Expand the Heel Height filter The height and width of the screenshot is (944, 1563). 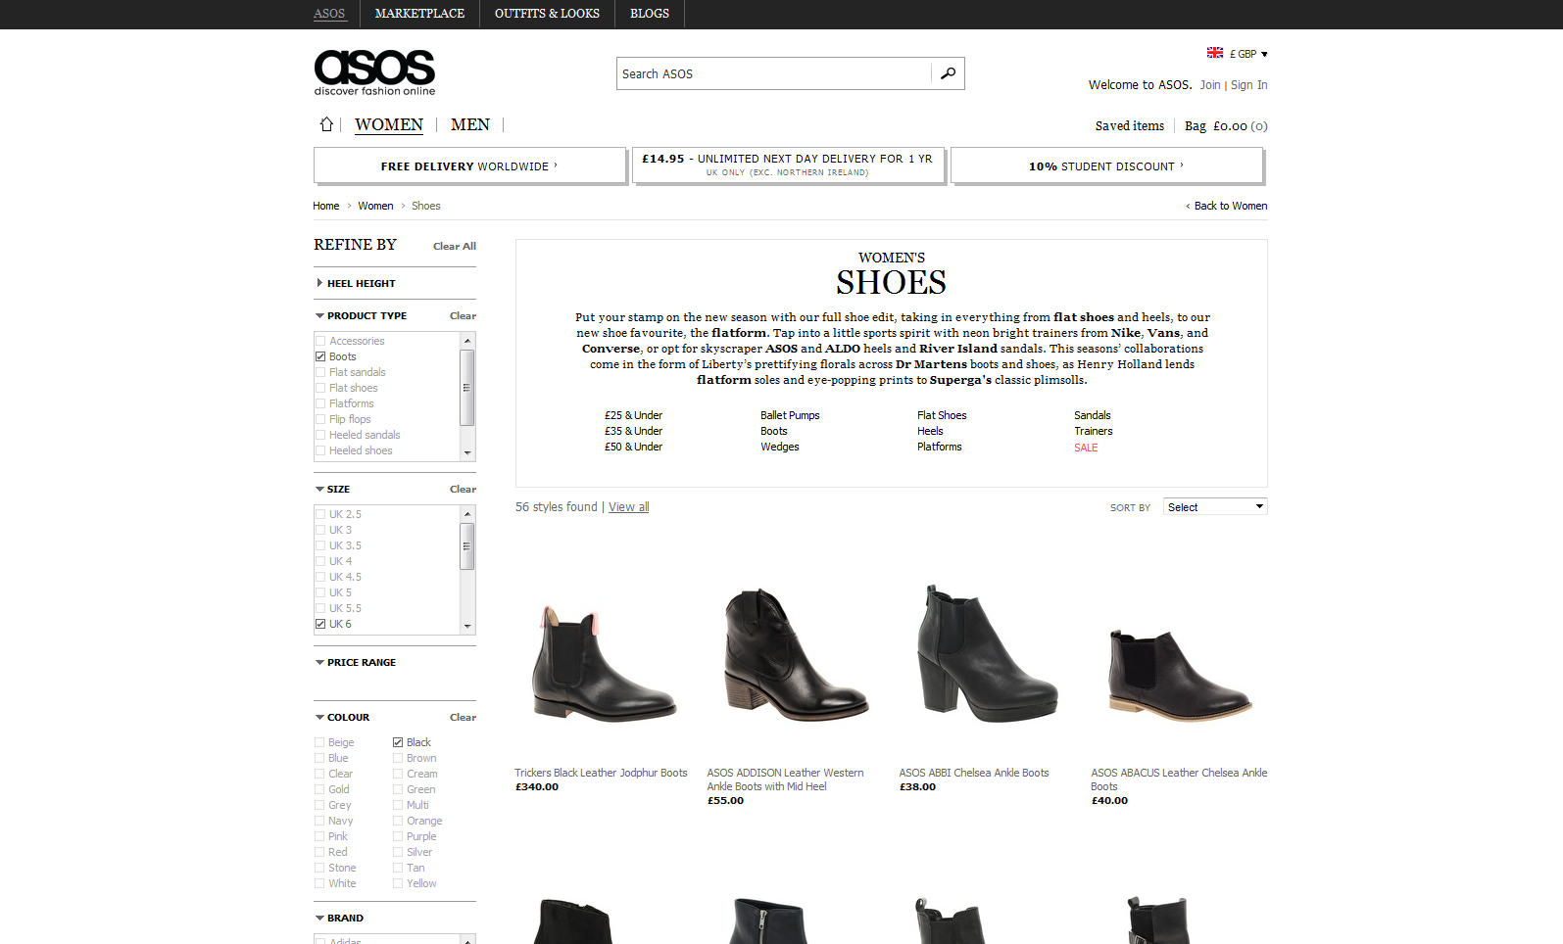[x=356, y=283]
